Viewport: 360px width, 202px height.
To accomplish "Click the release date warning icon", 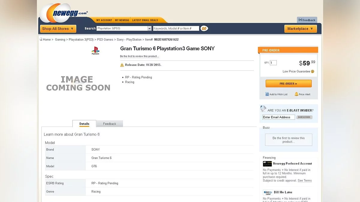I will pos(122,65).
